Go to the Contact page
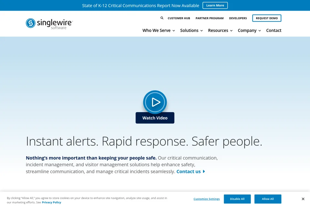 274,30
